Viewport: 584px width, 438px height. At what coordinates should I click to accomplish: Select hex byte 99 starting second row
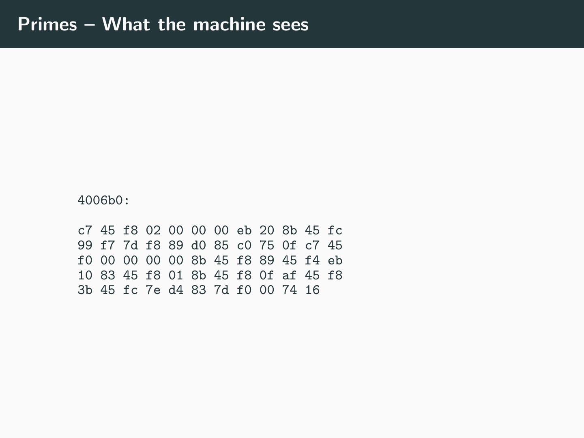[85, 245]
